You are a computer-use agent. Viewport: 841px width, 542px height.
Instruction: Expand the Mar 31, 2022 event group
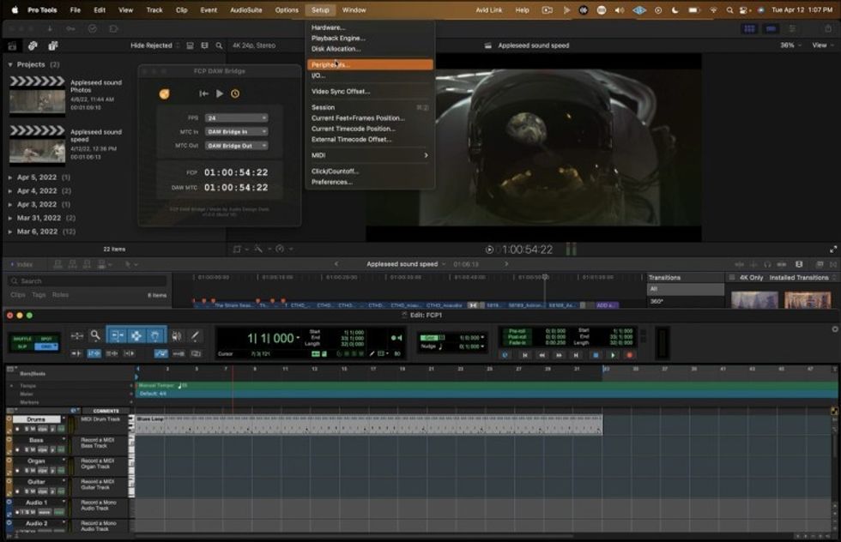(x=10, y=218)
